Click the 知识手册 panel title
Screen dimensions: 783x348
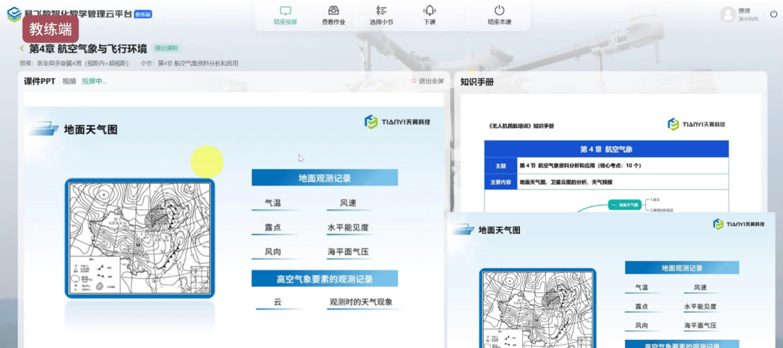[x=477, y=82]
